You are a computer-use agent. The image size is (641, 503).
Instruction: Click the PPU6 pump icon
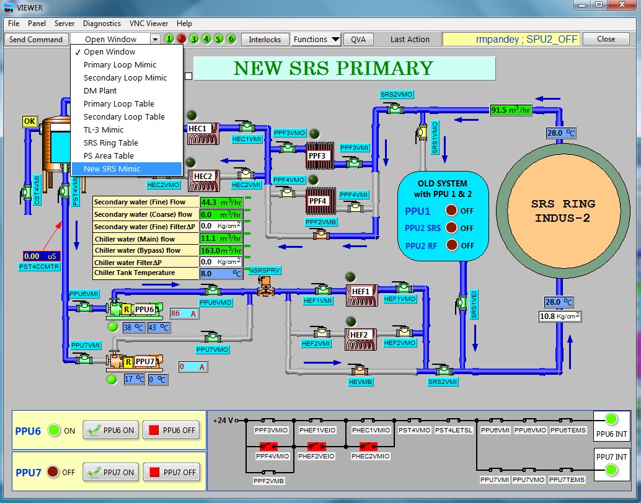click(134, 309)
